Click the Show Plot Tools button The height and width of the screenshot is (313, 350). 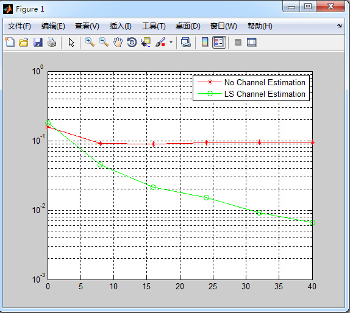(x=252, y=42)
